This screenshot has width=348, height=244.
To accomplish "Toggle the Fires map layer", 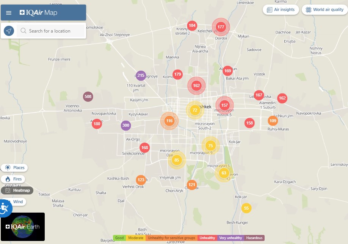I will pyautogui.click(x=14, y=179).
